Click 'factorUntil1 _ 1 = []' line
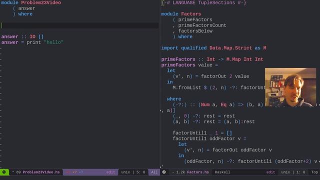This screenshot has height=180, width=320. (x=202, y=133)
